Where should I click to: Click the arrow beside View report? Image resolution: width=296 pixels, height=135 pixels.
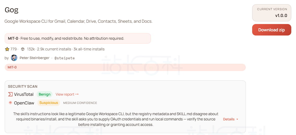coord(77,94)
